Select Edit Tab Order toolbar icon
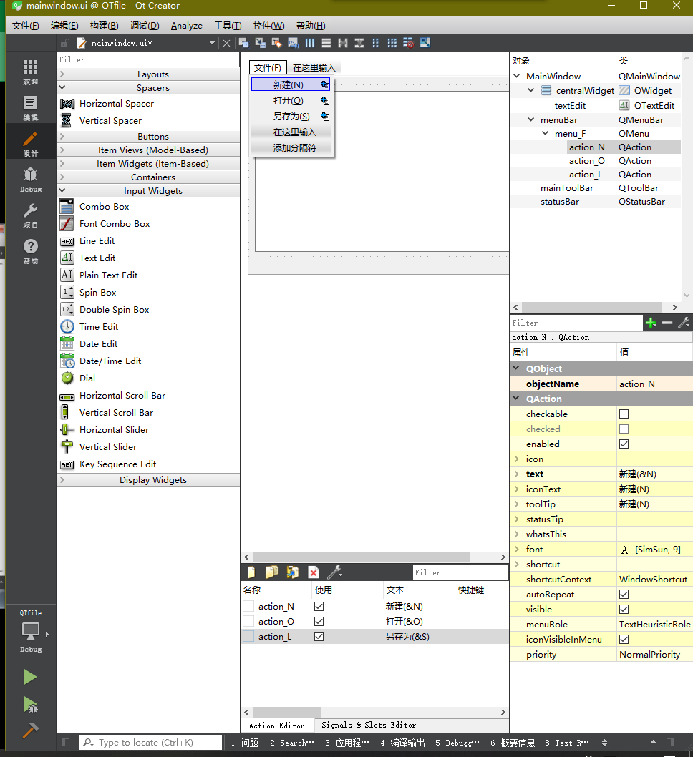Viewport: 693px width, 757px height. click(x=293, y=43)
